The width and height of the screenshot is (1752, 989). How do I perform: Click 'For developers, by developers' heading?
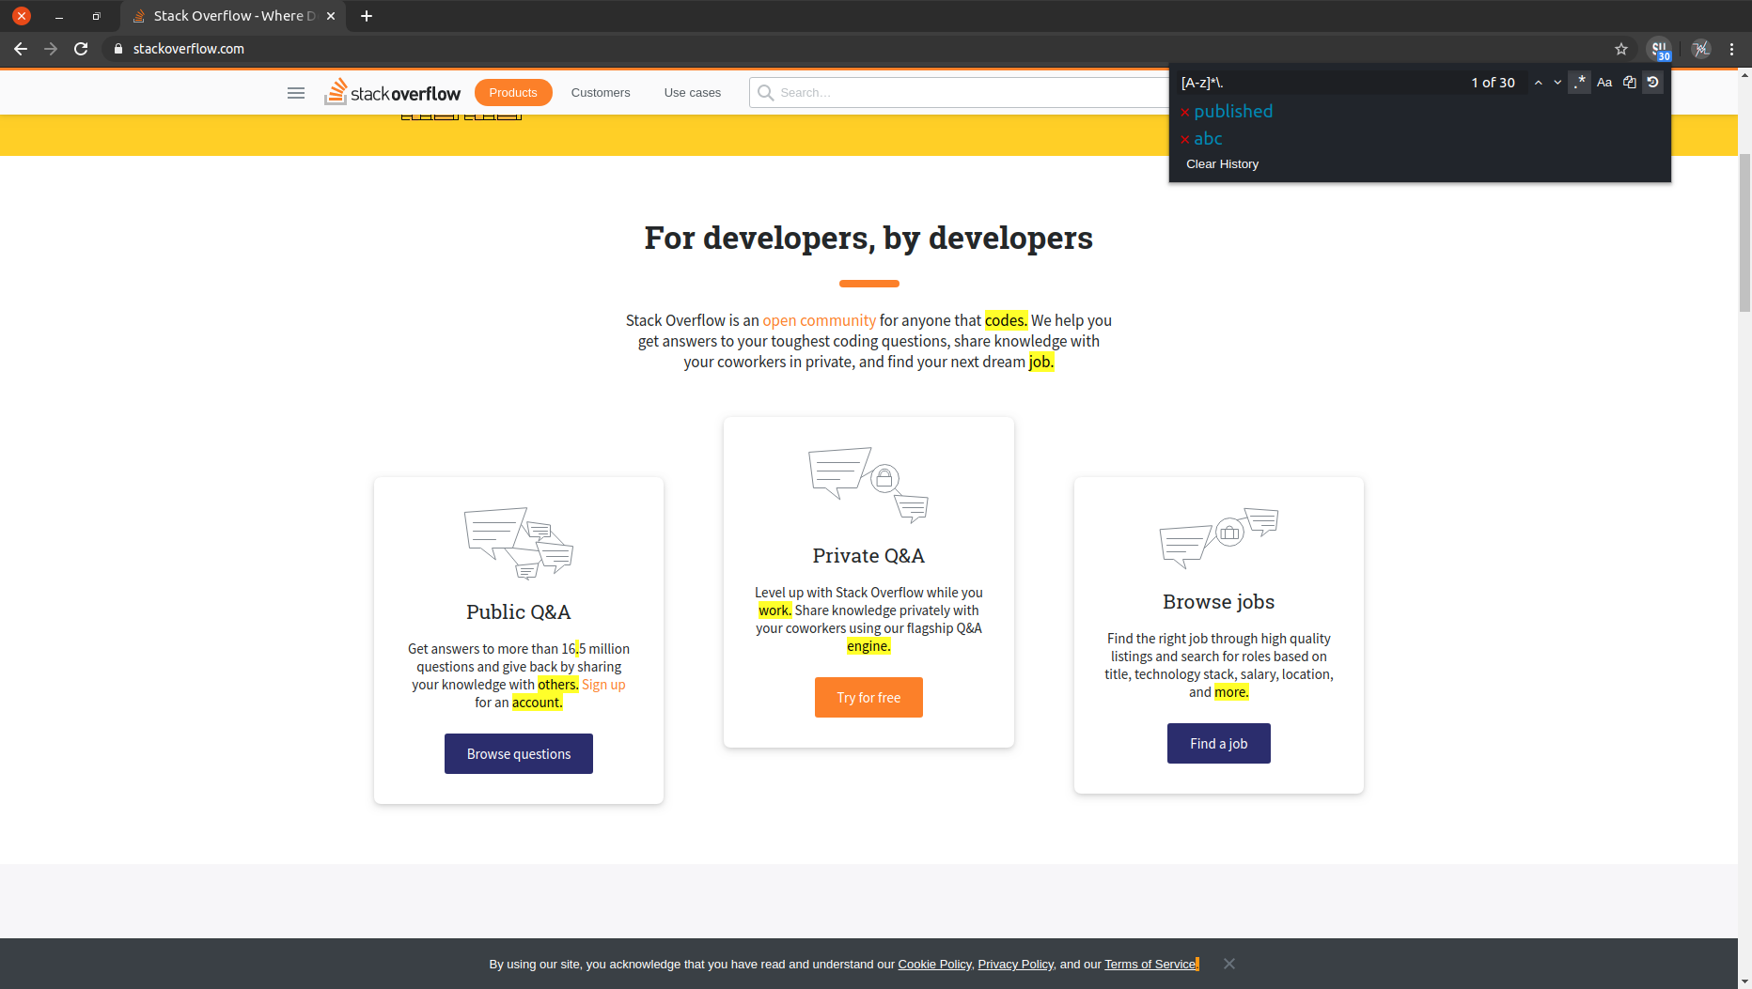point(868,239)
